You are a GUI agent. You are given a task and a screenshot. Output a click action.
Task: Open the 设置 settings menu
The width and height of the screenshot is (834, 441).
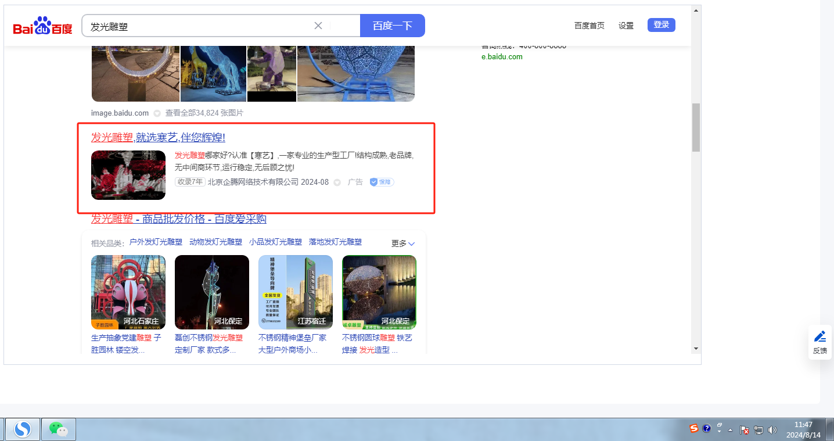(x=626, y=26)
